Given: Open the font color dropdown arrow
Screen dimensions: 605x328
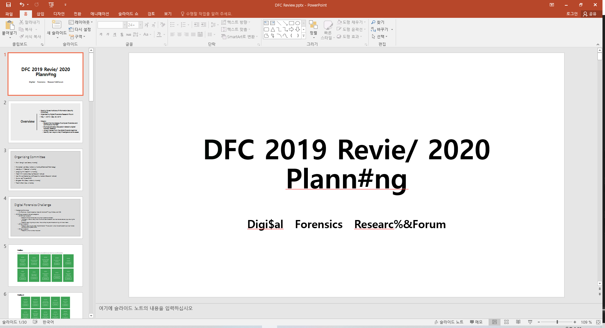Looking at the screenshot, I should tap(164, 34).
